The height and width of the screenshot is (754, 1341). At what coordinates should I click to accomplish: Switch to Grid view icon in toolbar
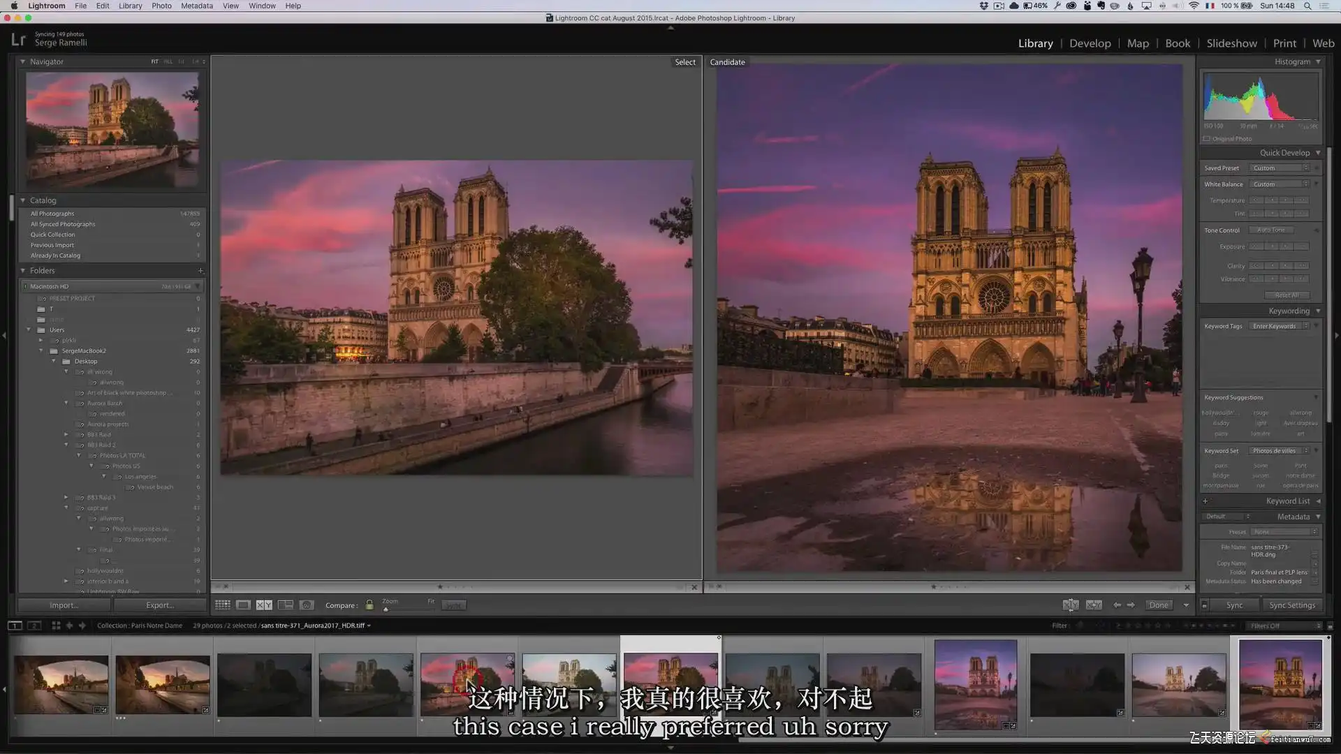click(x=223, y=605)
